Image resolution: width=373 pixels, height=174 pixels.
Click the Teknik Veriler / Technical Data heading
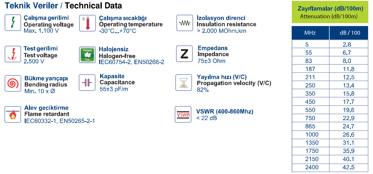64,6
